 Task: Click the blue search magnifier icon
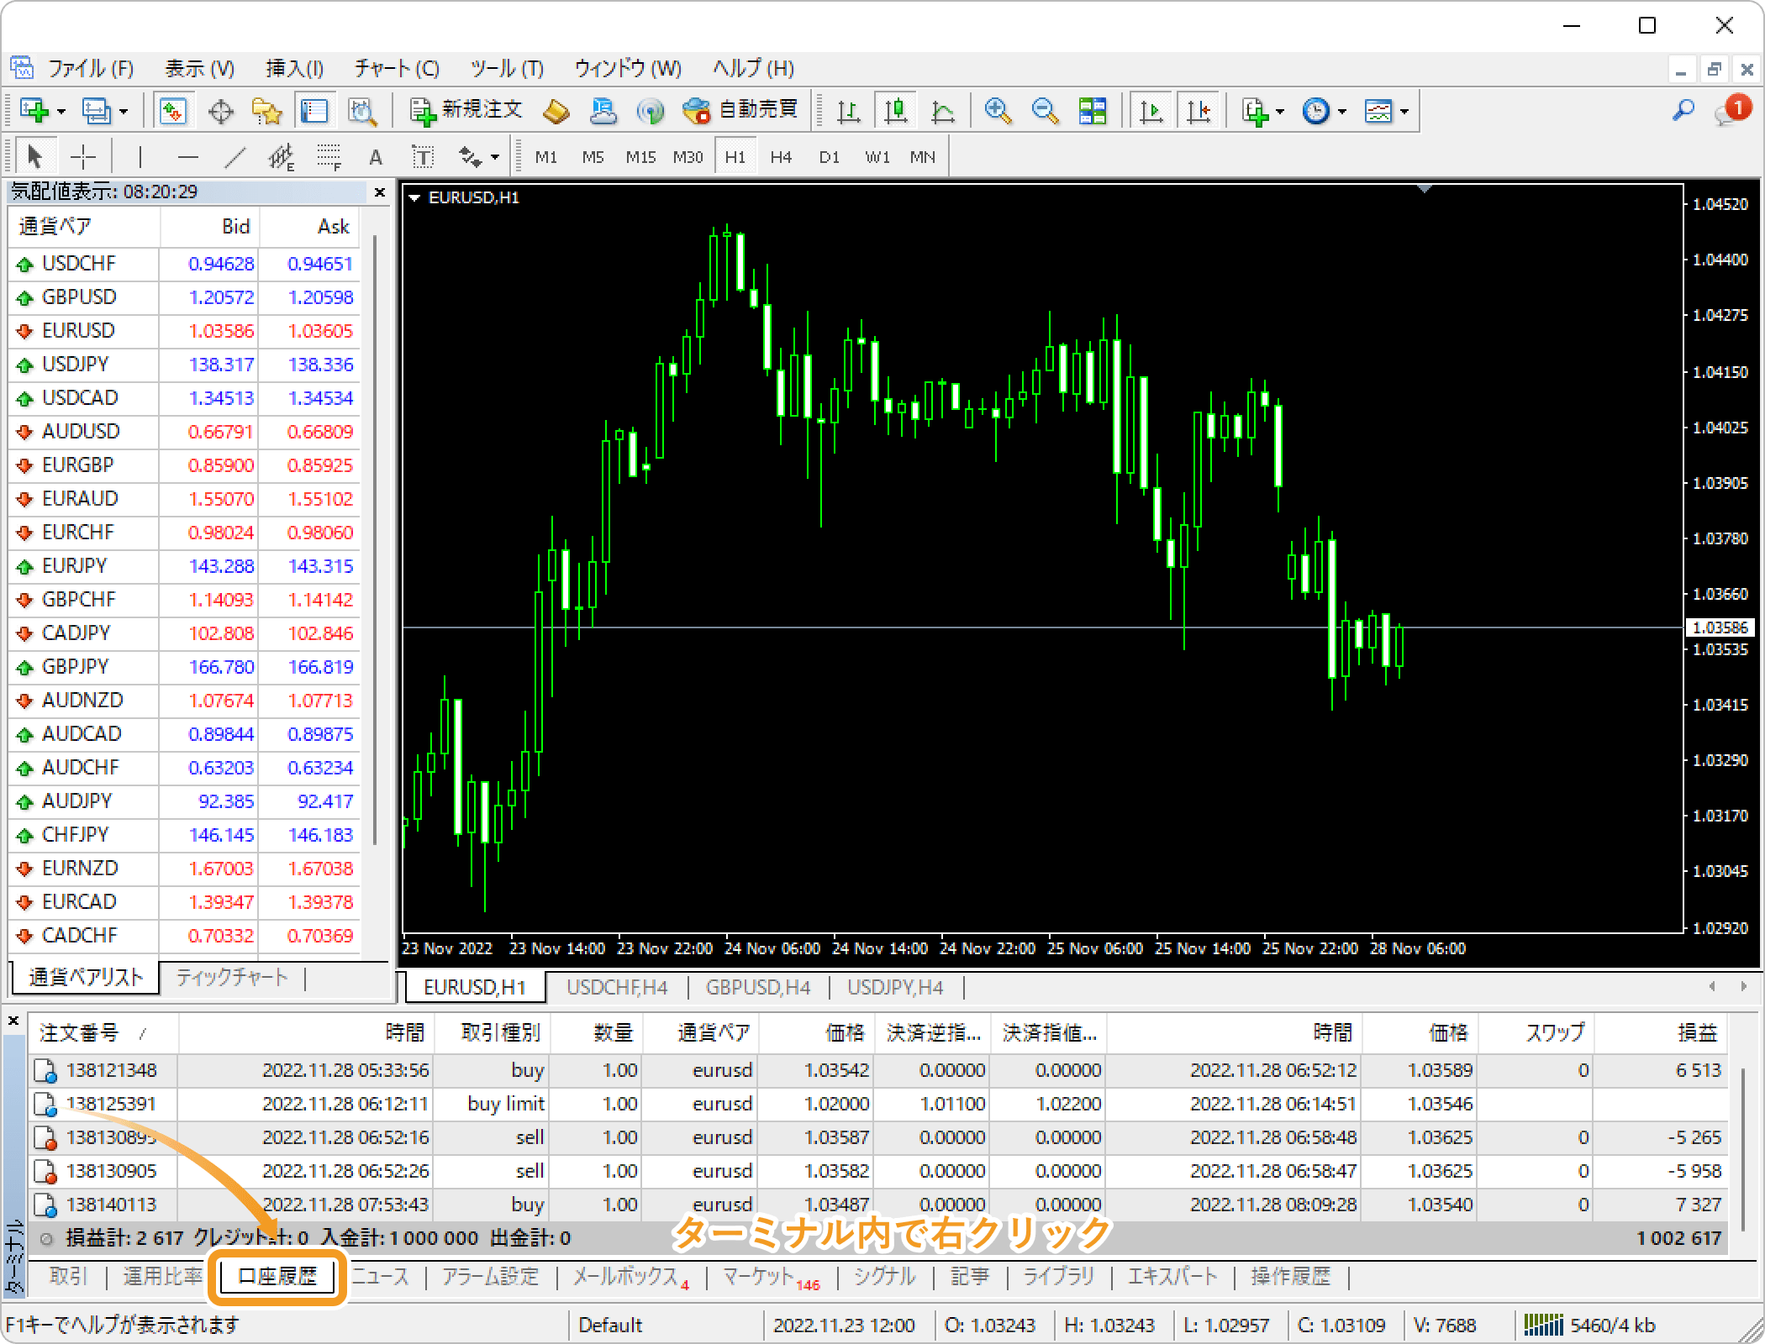(1683, 110)
